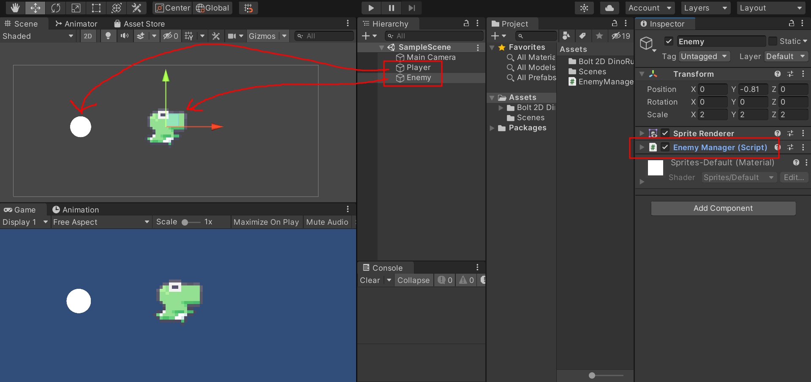This screenshot has height=382, width=811.
Task: Click Add Component button
Action: click(x=723, y=208)
